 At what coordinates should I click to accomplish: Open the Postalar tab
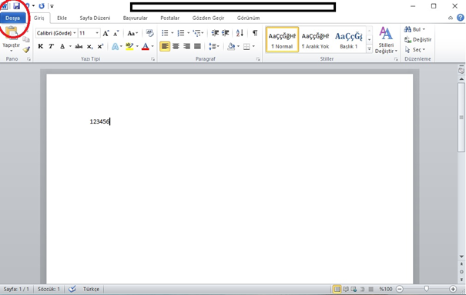[x=169, y=18]
